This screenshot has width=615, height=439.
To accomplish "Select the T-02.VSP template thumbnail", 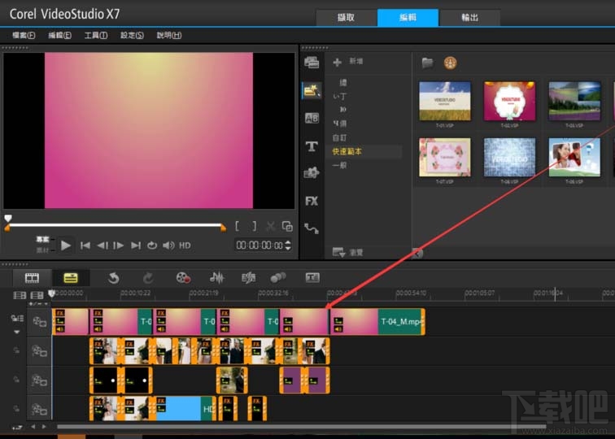I will pyautogui.click(x=509, y=102).
